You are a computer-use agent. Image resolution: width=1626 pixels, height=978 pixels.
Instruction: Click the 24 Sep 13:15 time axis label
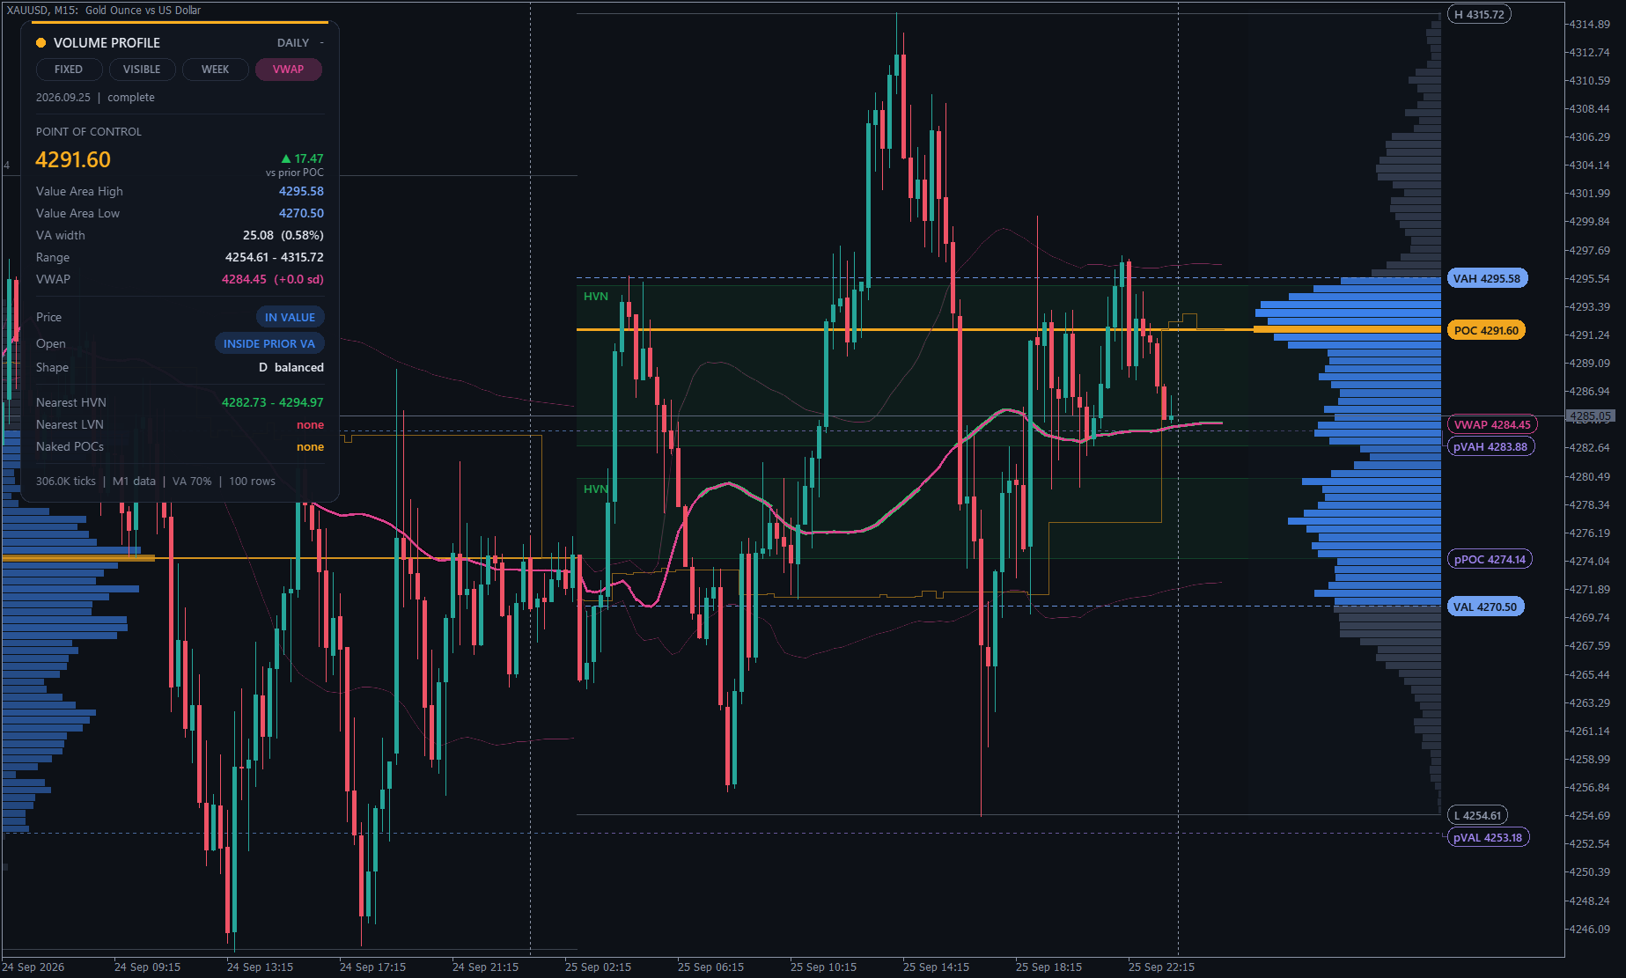(260, 967)
